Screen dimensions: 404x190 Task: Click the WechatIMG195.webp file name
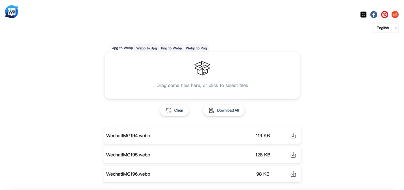(128, 155)
